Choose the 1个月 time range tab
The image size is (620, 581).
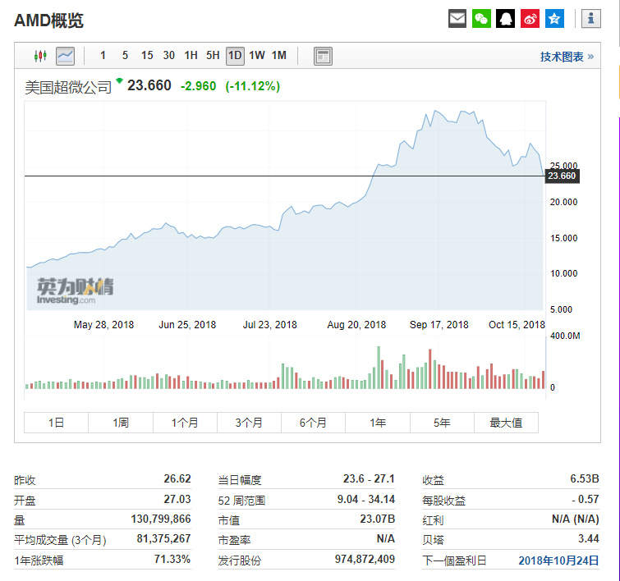(185, 423)
